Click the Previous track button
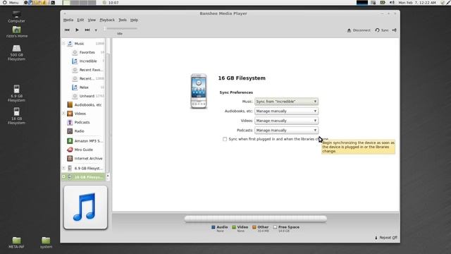The width and height of the screenshot is (451, 254). point(67,30)
